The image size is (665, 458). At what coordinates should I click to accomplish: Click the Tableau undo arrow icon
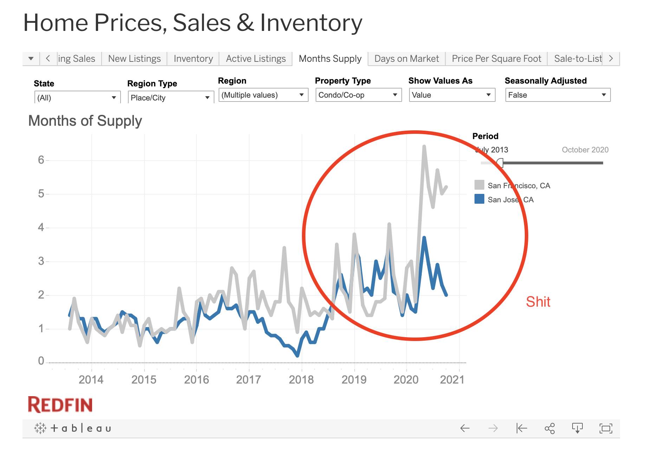[465, 428]
